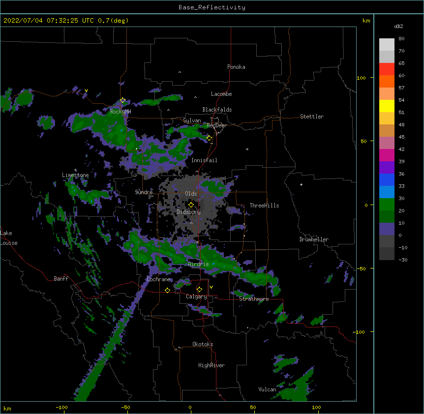Select the Stettler label on the map
The height and width of the screenshot is (414, 424).
click(x=312, y=117)
